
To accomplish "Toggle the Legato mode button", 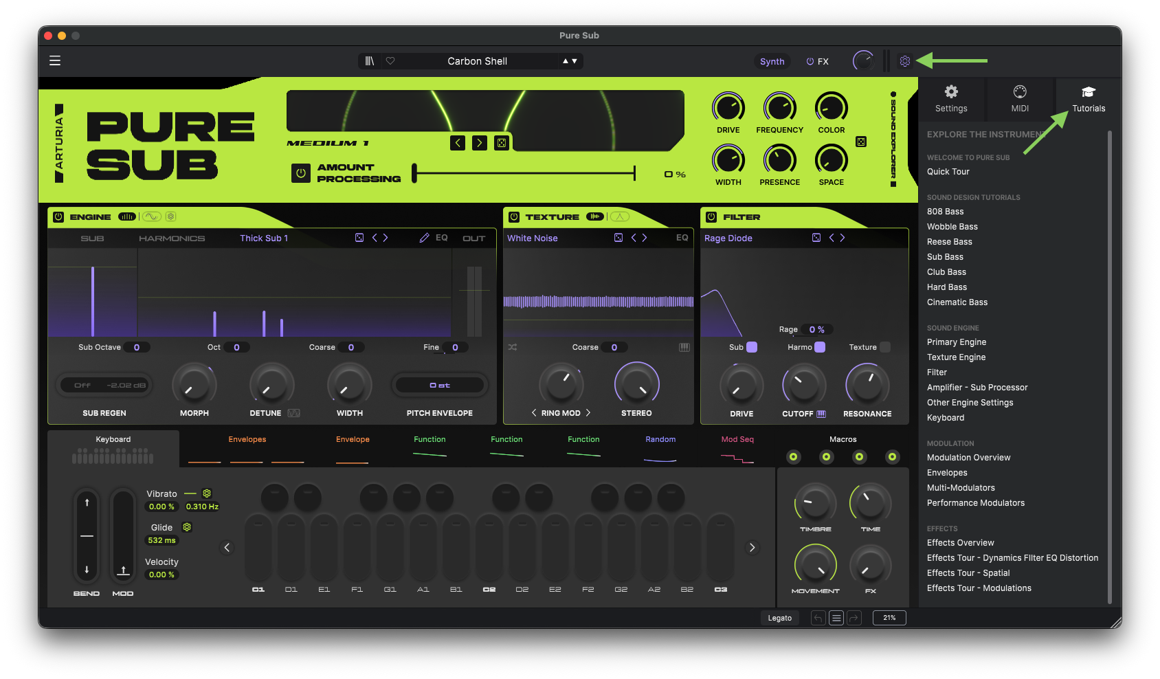I will [780, 618].
